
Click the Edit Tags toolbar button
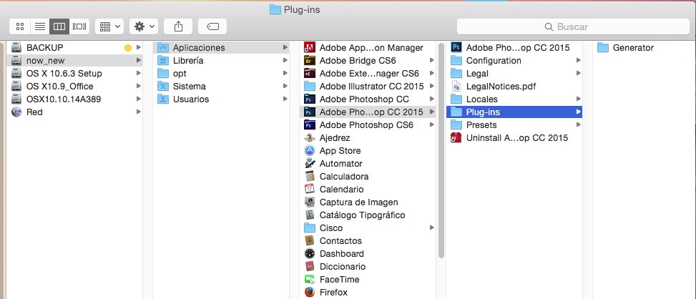[x=212, y=26]
